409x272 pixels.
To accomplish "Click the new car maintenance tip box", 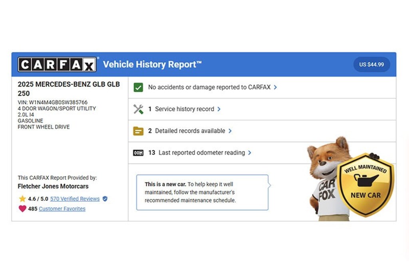I will [203, 192].
